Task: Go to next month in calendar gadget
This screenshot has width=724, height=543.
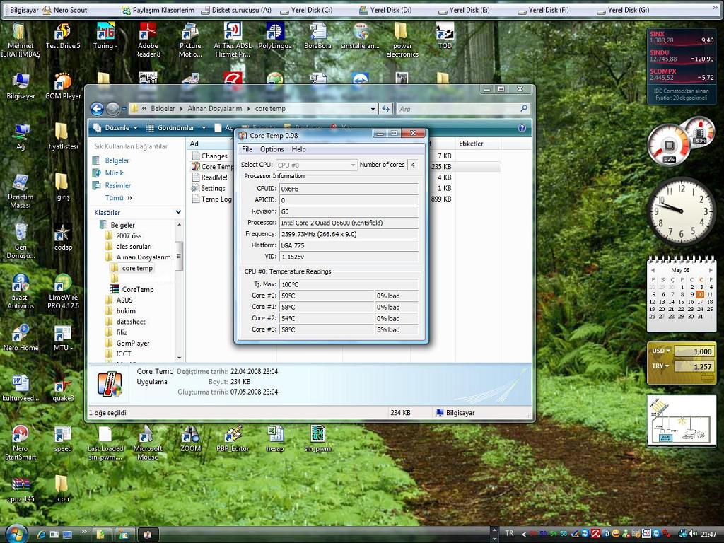Action: (x=711, y=270)
